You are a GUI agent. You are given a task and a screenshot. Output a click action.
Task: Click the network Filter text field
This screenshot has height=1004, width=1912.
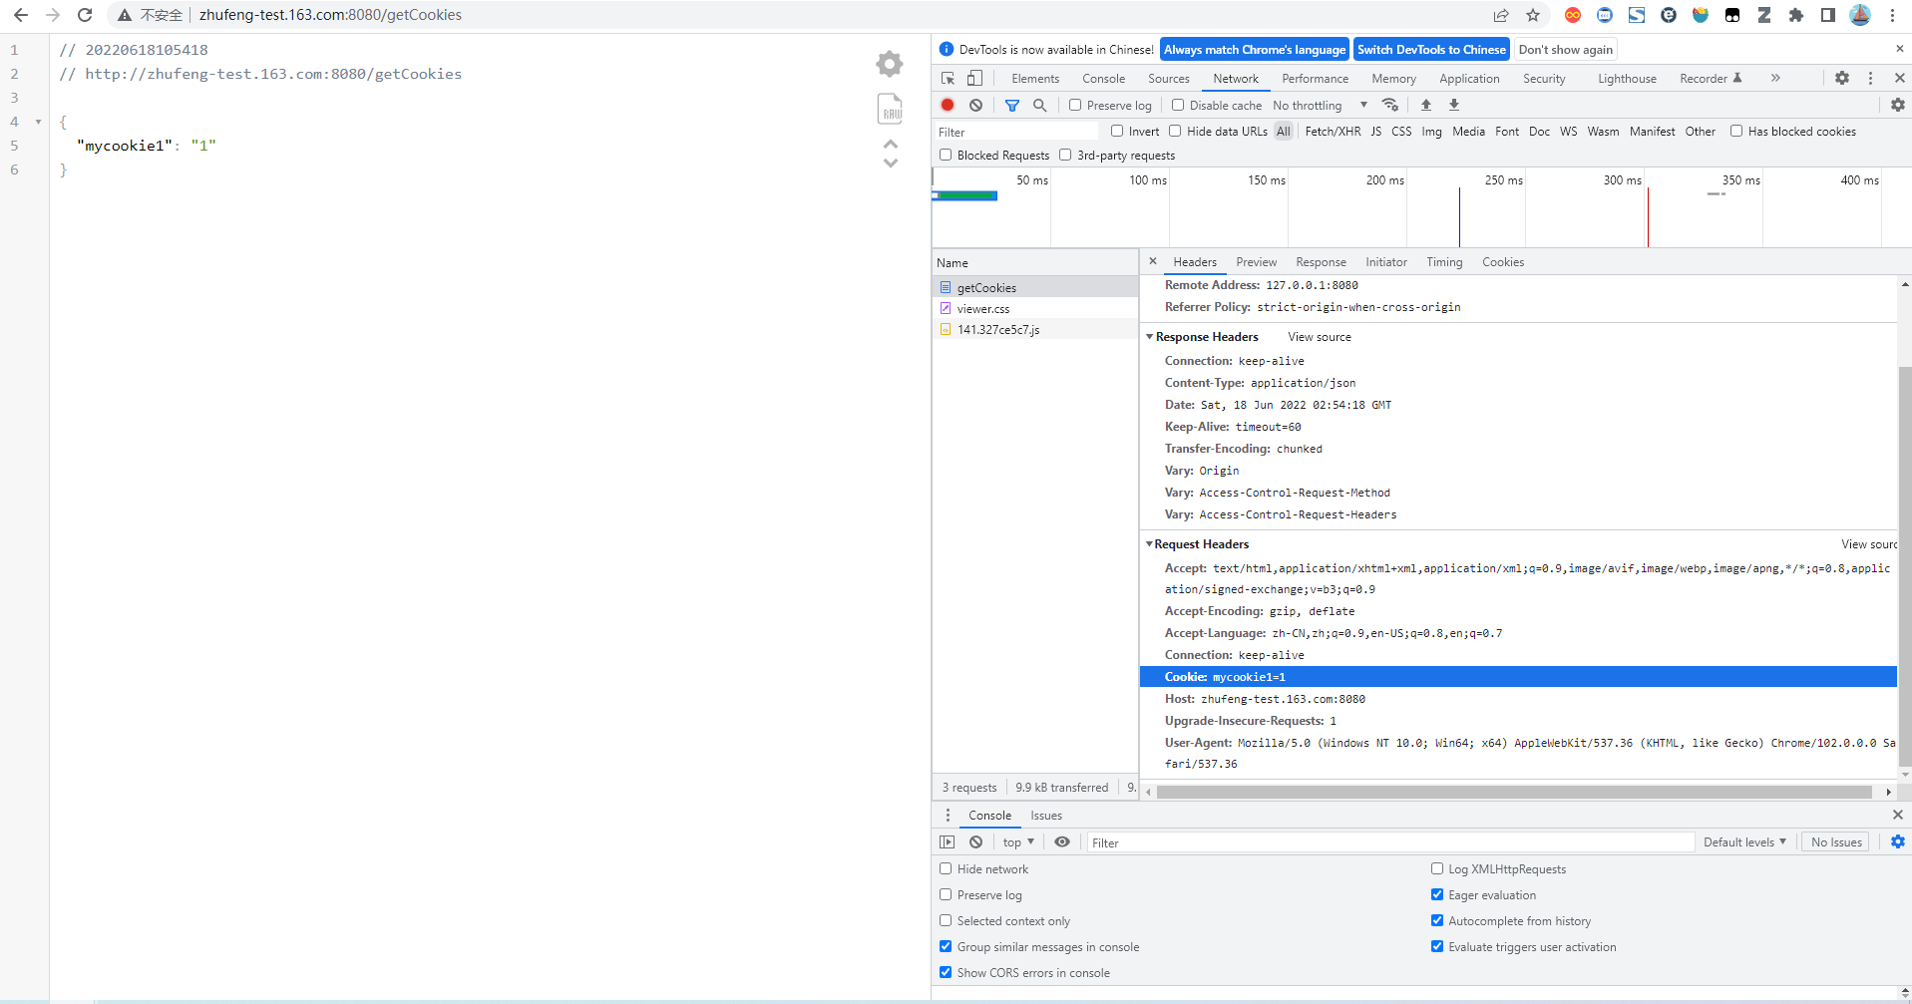(x=1015, y=132)
